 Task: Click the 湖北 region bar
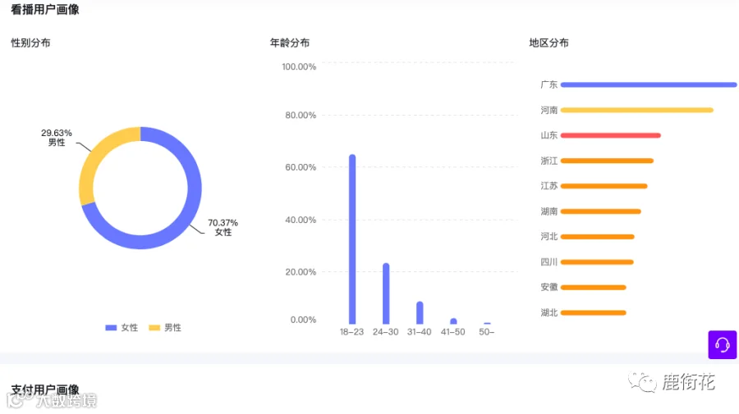594,313
